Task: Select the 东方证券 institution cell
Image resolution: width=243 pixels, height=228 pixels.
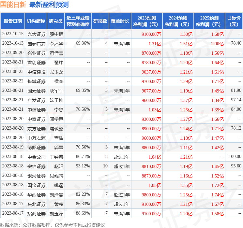Action: (37, 129)
